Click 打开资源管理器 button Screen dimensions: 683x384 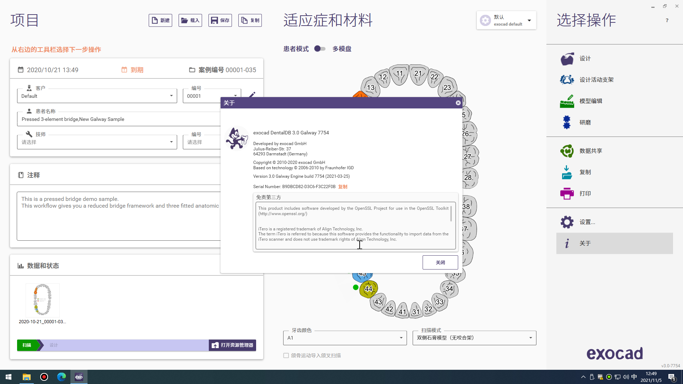pos(233,345)
